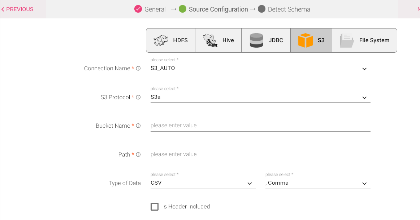Focus the Path input field
Viewport: 420px width, 220px height.
click(260, 154)
